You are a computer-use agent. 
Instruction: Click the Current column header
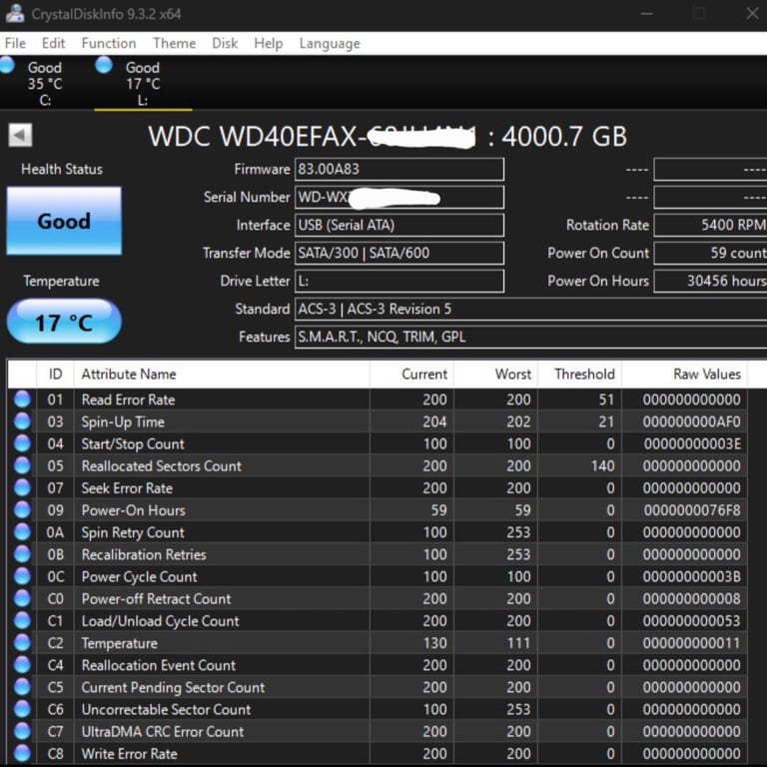point(411,375)
